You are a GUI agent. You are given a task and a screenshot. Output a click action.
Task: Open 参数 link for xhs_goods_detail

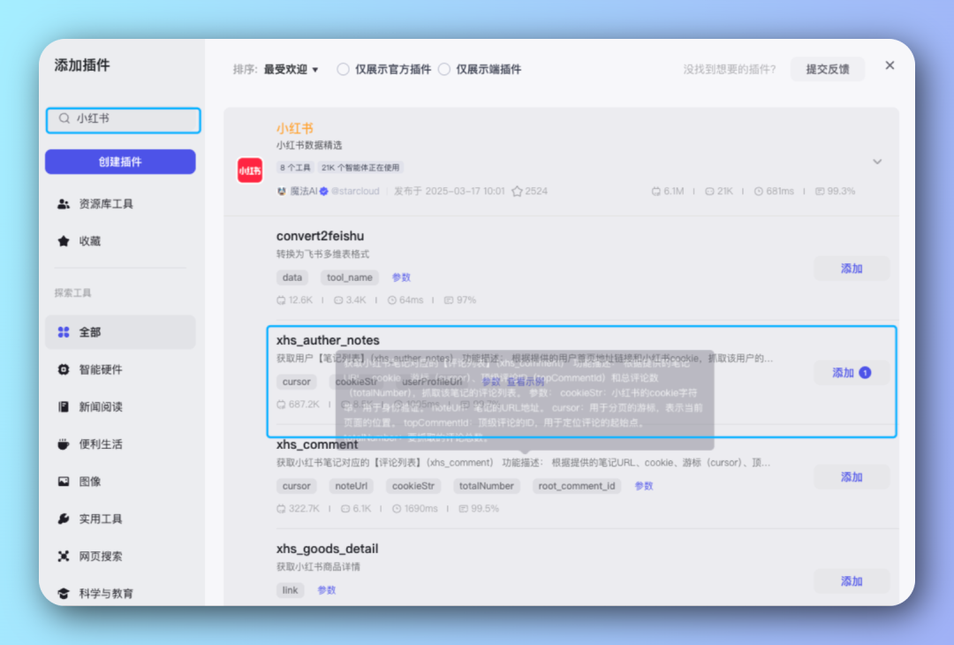(327, 590)
